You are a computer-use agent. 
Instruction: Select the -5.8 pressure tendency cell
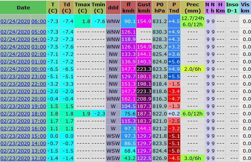pos(174,150)
